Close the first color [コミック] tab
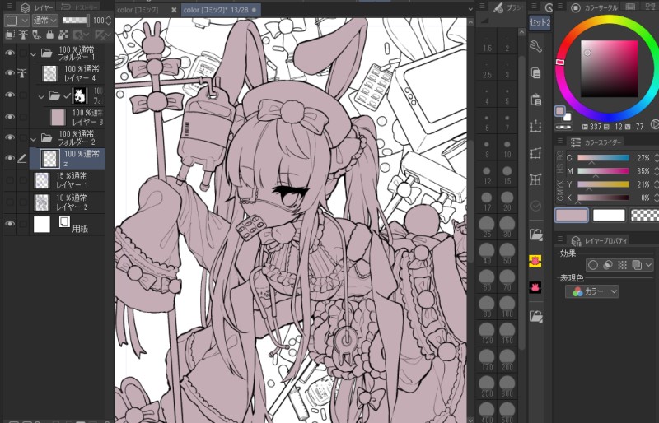The height and width of the screenshot is (423, 659). click(174, 10)
